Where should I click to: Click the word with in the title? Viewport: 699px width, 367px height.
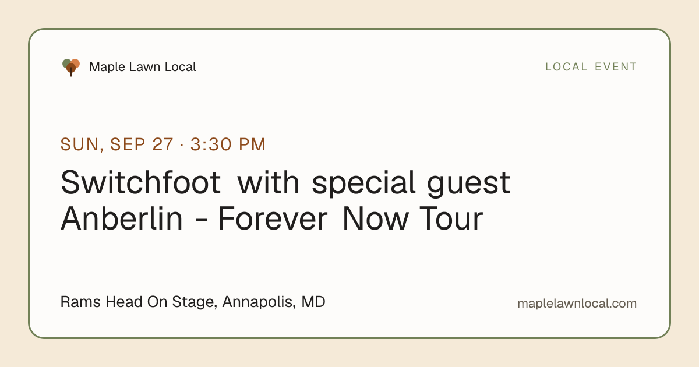point(269,182)
